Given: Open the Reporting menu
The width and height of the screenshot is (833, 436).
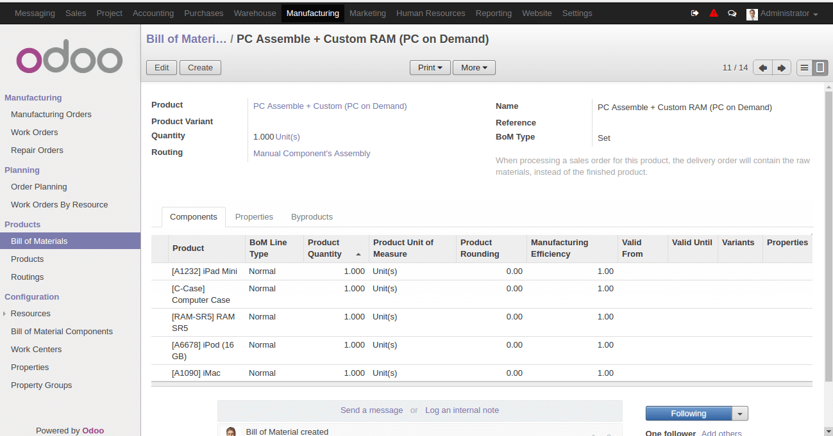Looking at the screenshot, I should tap(494, 13).
